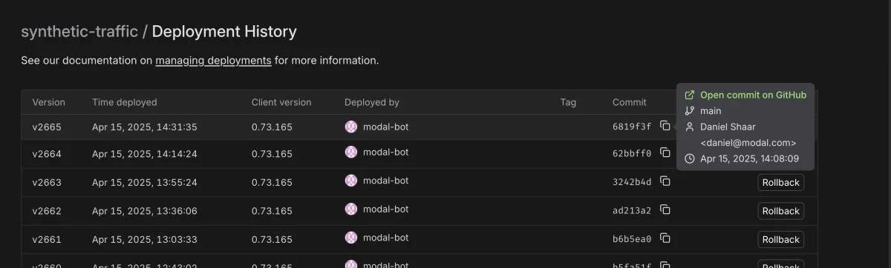
Task: Click modal-bot avatar in v2661 row
Action: click(x=351, y=237)
